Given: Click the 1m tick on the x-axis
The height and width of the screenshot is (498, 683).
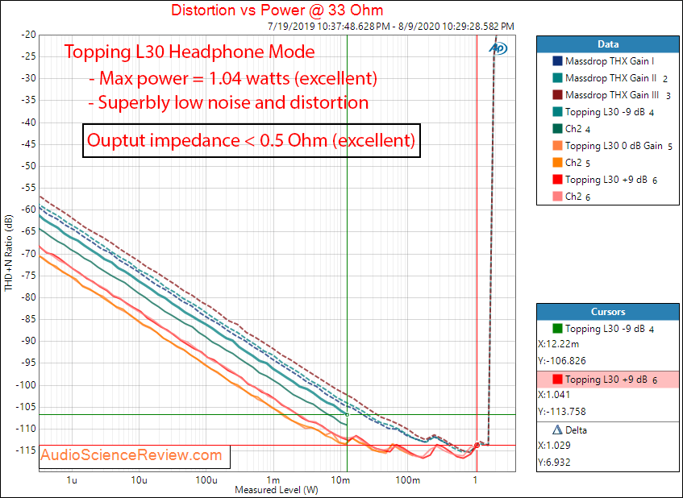Looking at the screenshot, I should (x=273, y=480).
